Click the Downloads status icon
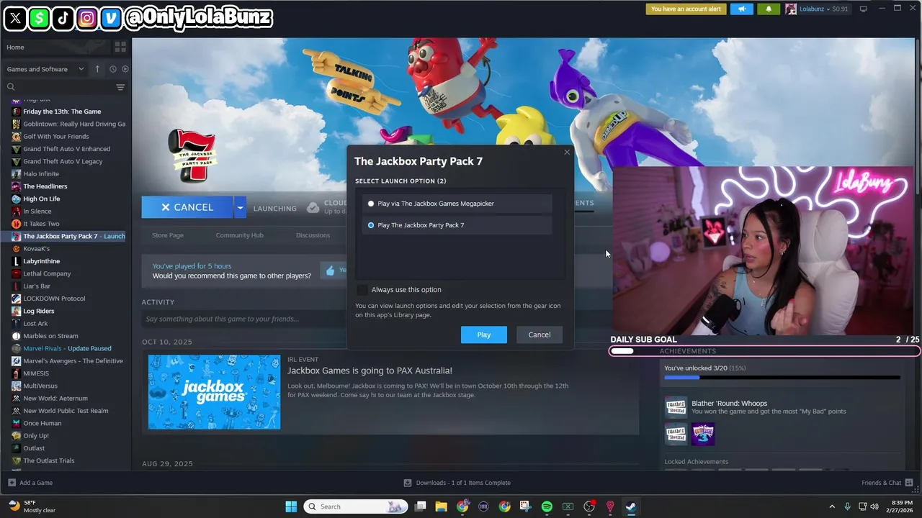The width and height of the screenshot is (922, 518). point(408,483)
